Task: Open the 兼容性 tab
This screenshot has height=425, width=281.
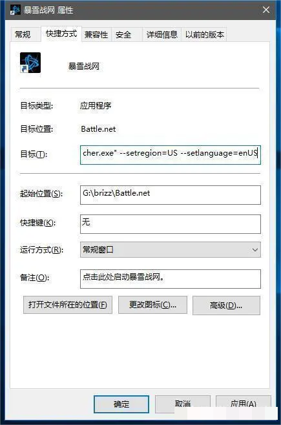Action: click(x=96, y=35)
